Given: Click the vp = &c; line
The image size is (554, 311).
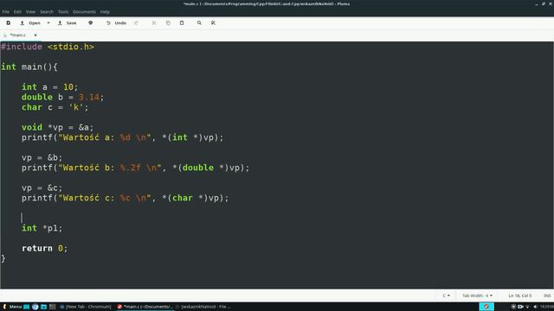Looking at the screenshot, I should [x=42, y=188].
